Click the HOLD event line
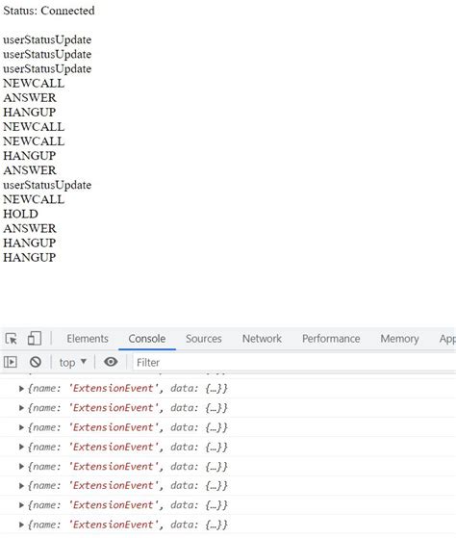 [20, 214]
